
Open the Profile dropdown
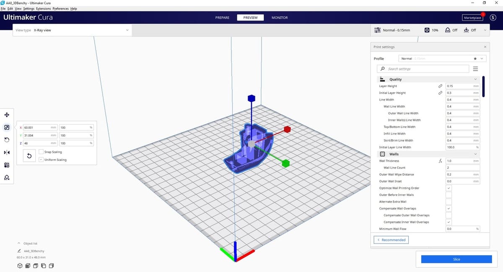[x=441, y=59]
